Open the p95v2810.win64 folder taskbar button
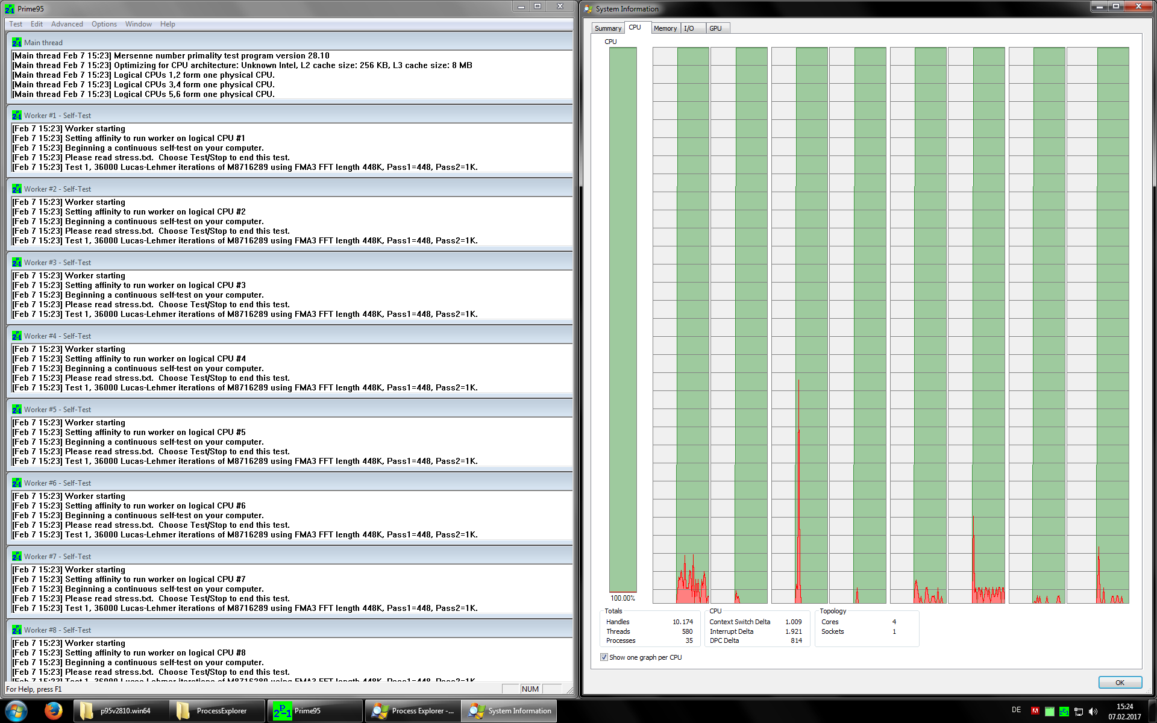This screenshot has height=723, width=1157. 121,711
